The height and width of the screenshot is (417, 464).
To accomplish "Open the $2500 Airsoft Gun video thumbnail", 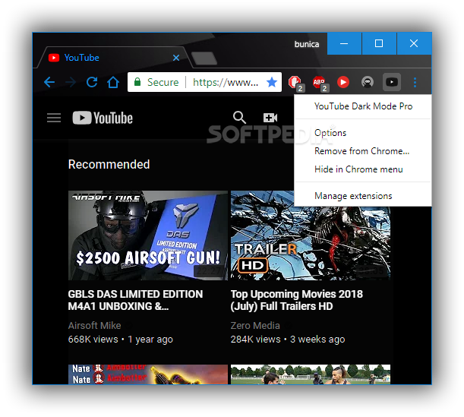I will point(148,235).
